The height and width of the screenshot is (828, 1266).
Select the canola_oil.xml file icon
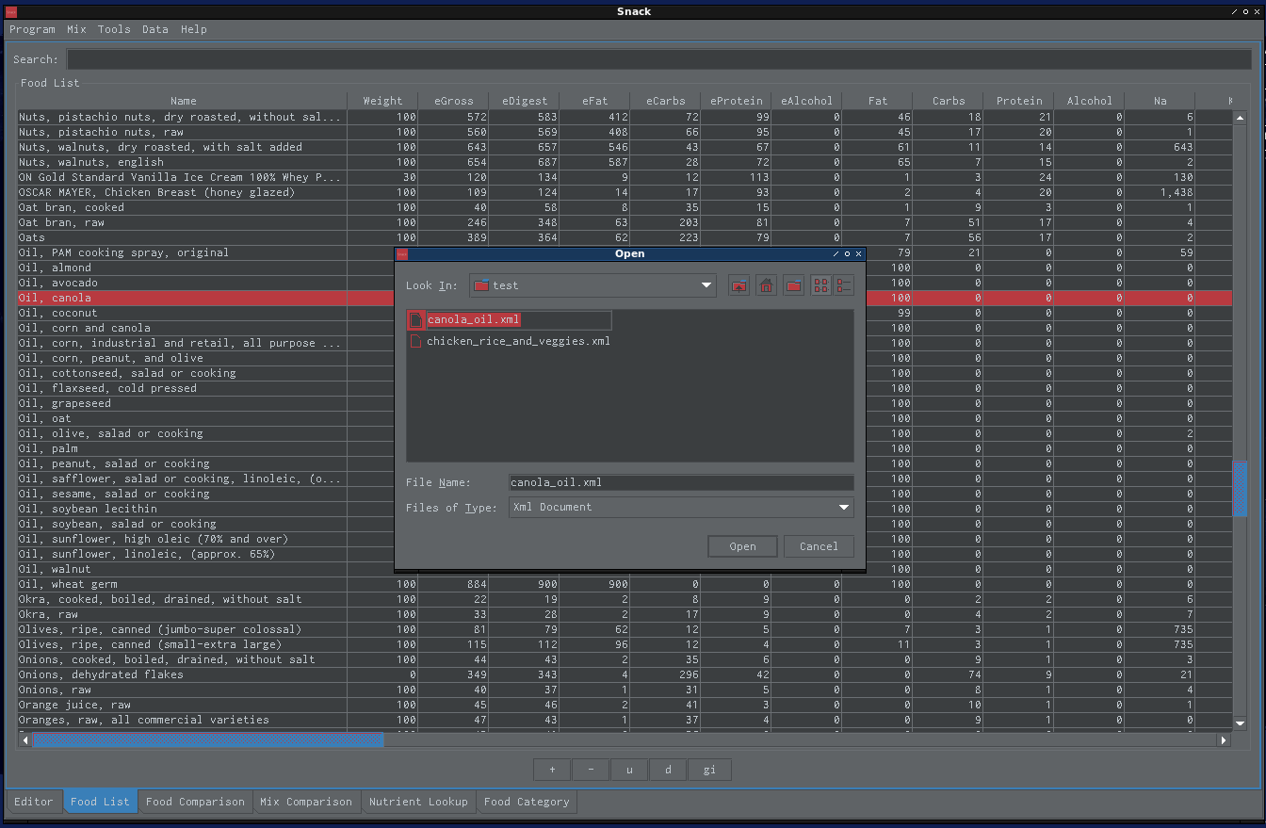click(x=415, y=320)
